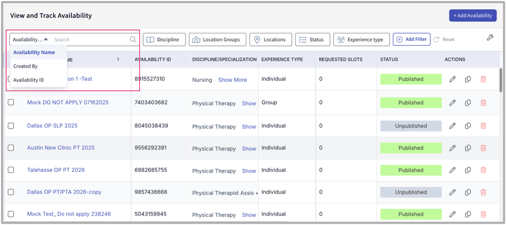Open the Austin New Clinic PT 2025 link

point(61,148)
